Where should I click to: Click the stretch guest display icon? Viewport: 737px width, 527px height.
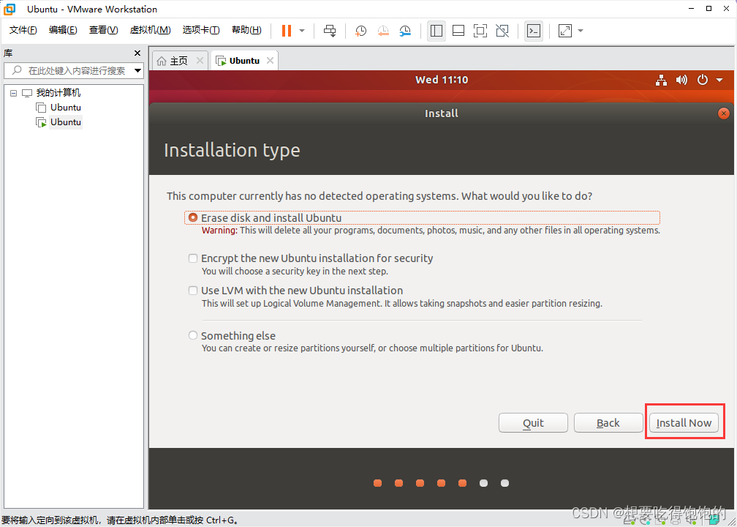click(565, 31)
